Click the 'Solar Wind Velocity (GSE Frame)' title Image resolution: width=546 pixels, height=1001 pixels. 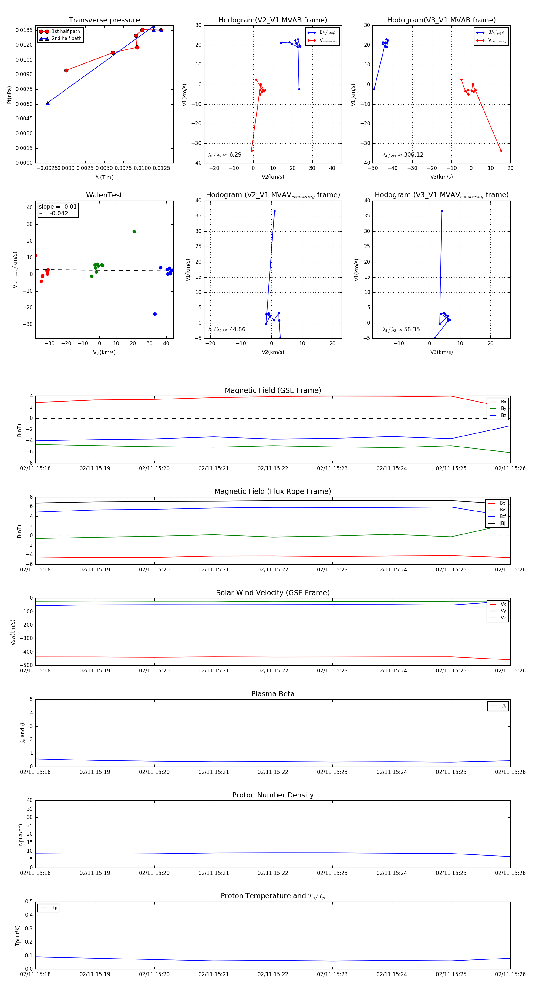[272, 593]
